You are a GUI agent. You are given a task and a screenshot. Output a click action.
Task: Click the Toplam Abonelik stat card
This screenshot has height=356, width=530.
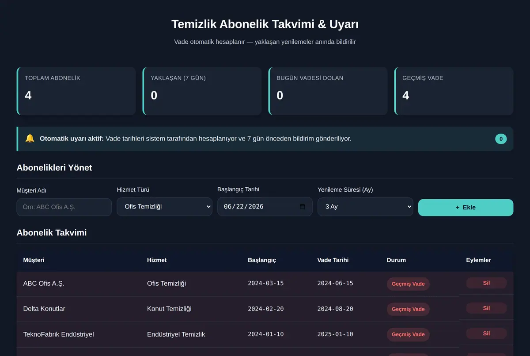[x=76, y=91]
